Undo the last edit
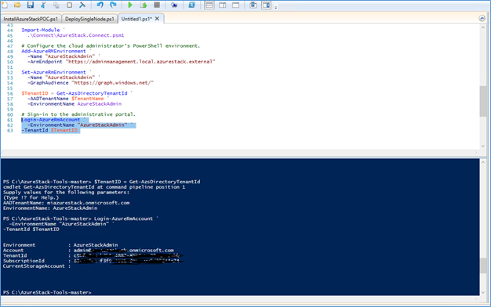 100,5
